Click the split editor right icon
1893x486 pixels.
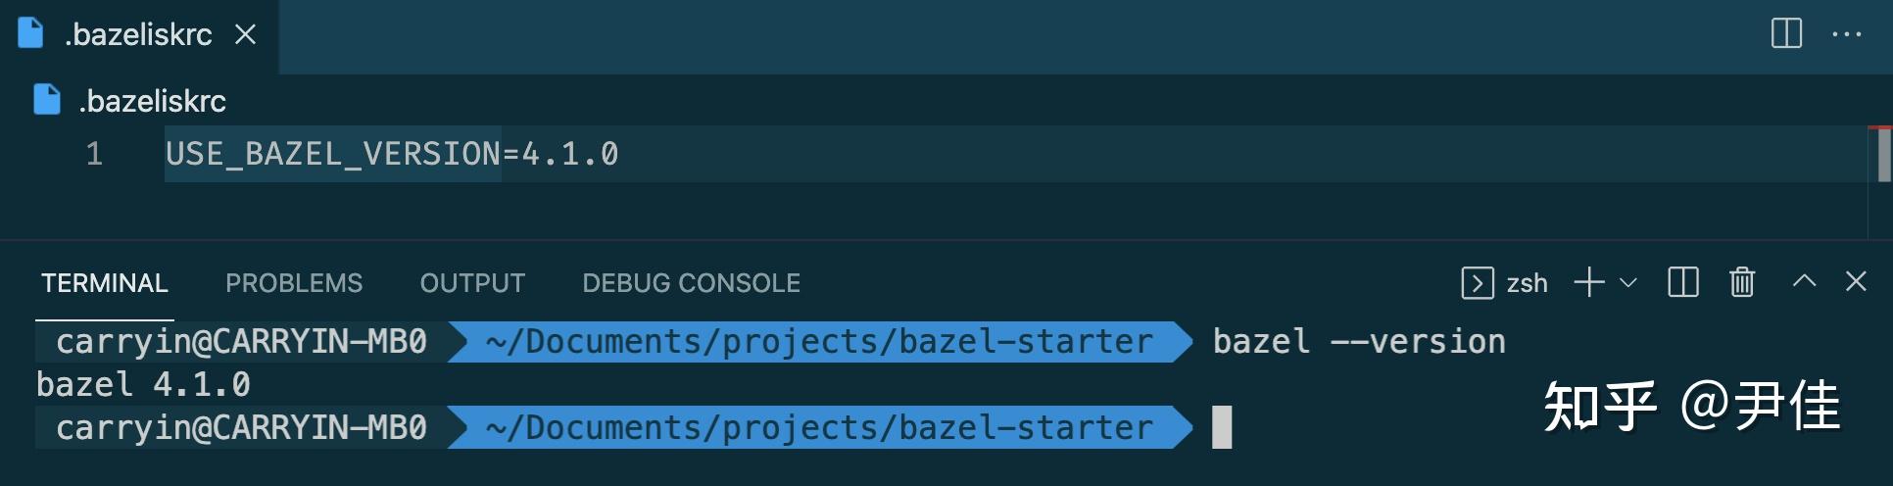point(1786,33)
